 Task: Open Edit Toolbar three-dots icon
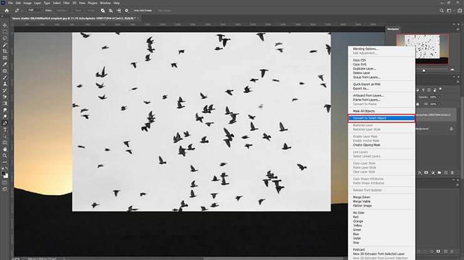coord(5,162)
